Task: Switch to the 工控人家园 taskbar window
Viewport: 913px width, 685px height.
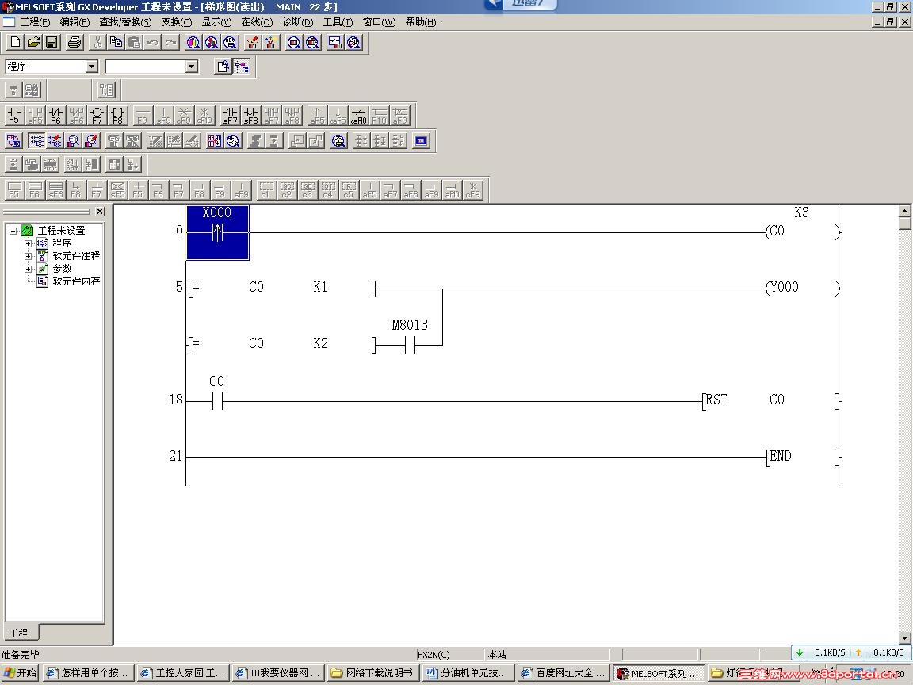Action: [182, 673]
